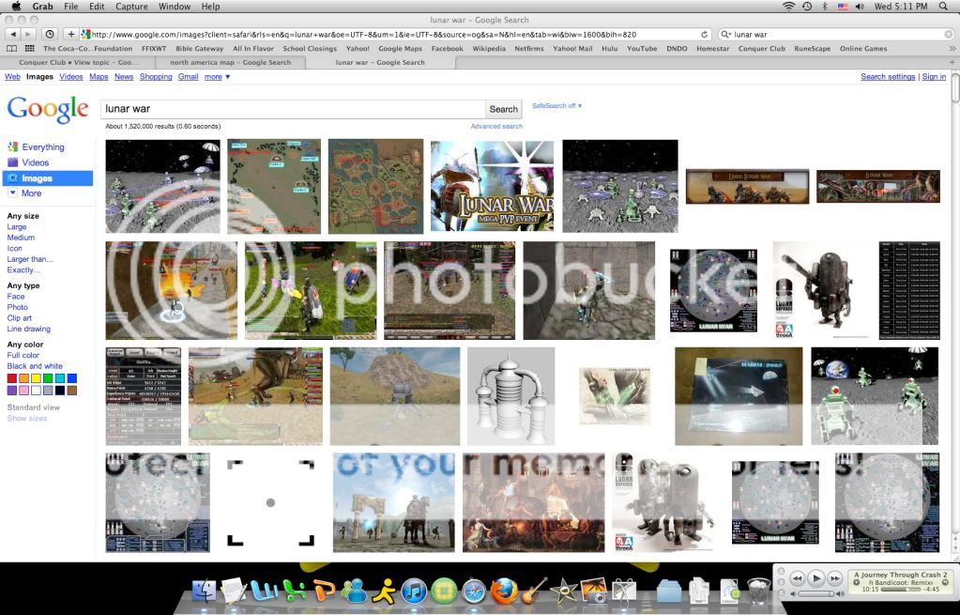
Task: Click the Show sizes link
Action: tap(27, 419)
